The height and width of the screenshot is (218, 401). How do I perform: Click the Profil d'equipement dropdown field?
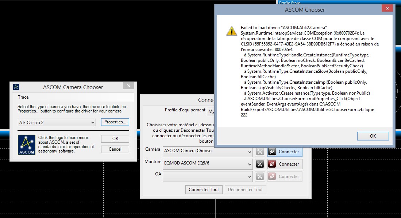click(x=211, y=111)
